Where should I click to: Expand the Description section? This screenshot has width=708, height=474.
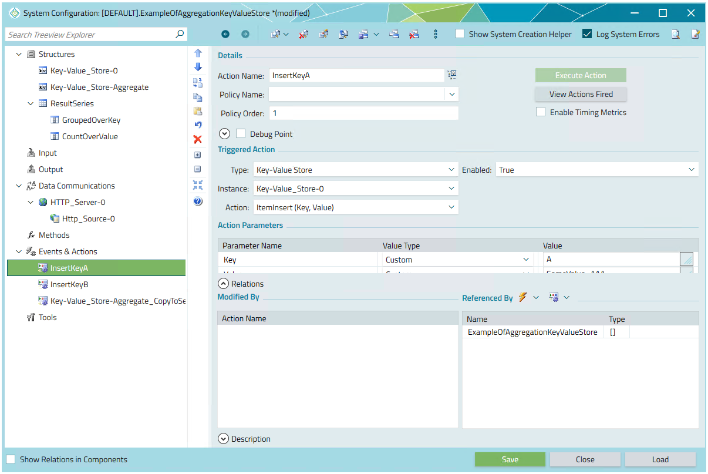pyautogui.click(x=224, y=439)
